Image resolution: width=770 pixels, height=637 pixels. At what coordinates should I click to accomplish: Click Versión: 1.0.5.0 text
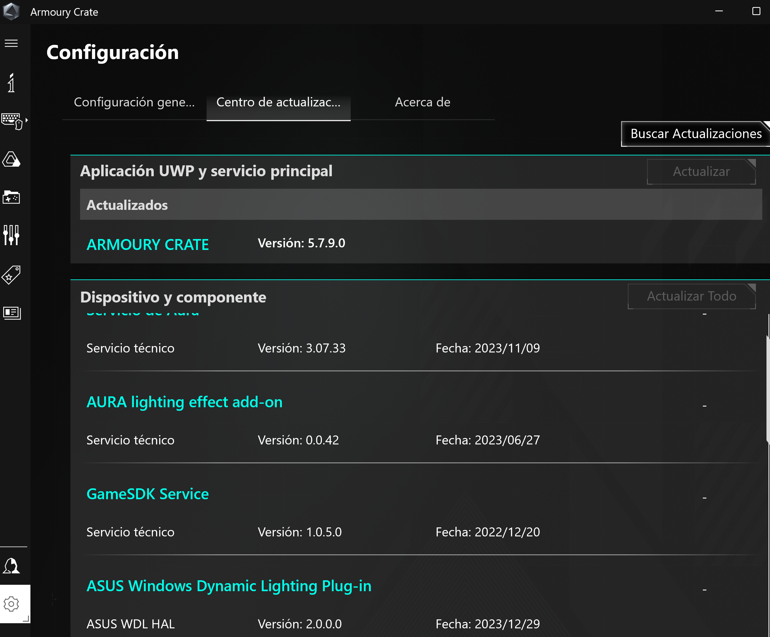299,532
